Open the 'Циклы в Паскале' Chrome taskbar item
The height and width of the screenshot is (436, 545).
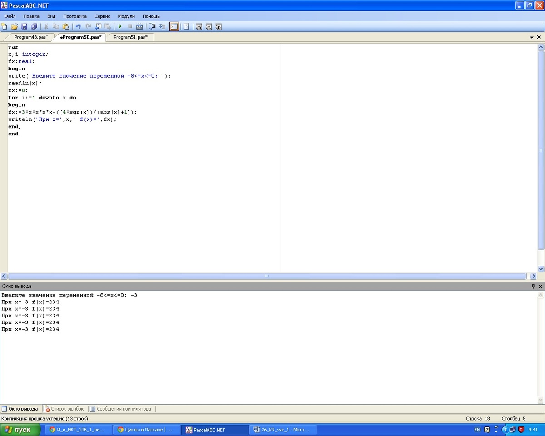146,430
